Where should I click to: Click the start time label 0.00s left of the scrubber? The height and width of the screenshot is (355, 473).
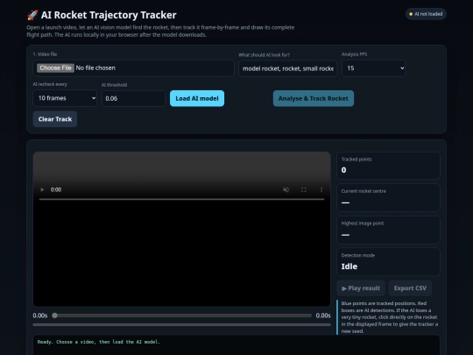point(40,316)
